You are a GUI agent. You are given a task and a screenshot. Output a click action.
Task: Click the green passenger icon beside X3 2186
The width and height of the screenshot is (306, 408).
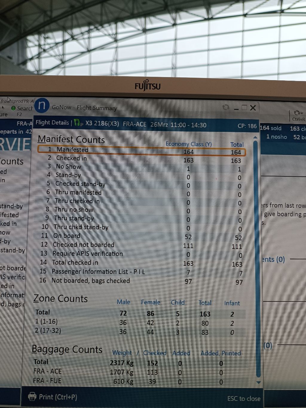pos(78,123)
